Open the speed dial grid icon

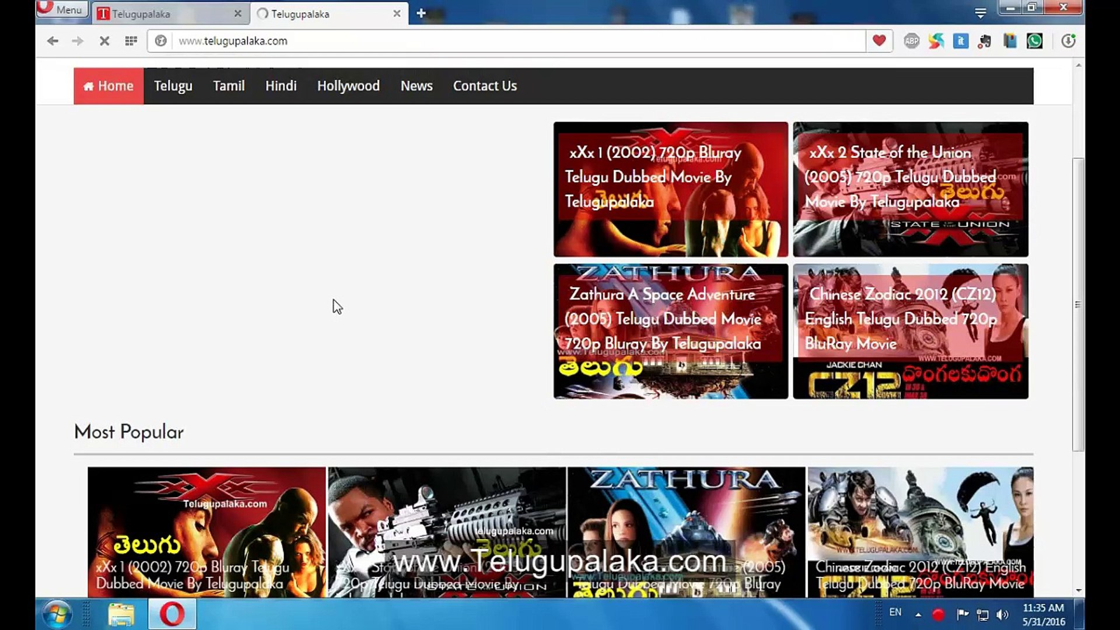point(131,41)
